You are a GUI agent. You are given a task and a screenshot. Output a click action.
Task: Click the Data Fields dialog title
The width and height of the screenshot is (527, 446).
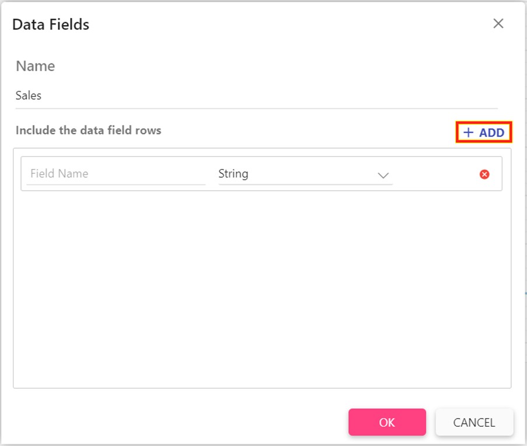pyautogui.click(x=51, y=24)
